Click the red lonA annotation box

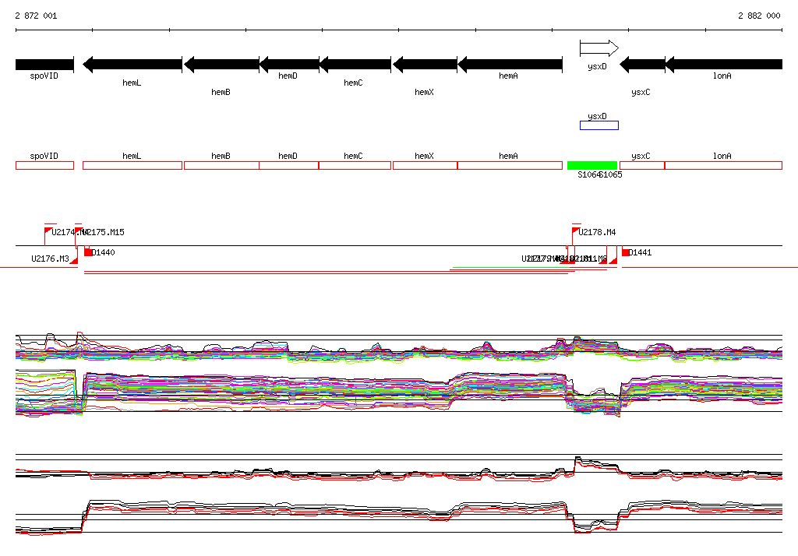pyautogui.click(x=723, y=166)
